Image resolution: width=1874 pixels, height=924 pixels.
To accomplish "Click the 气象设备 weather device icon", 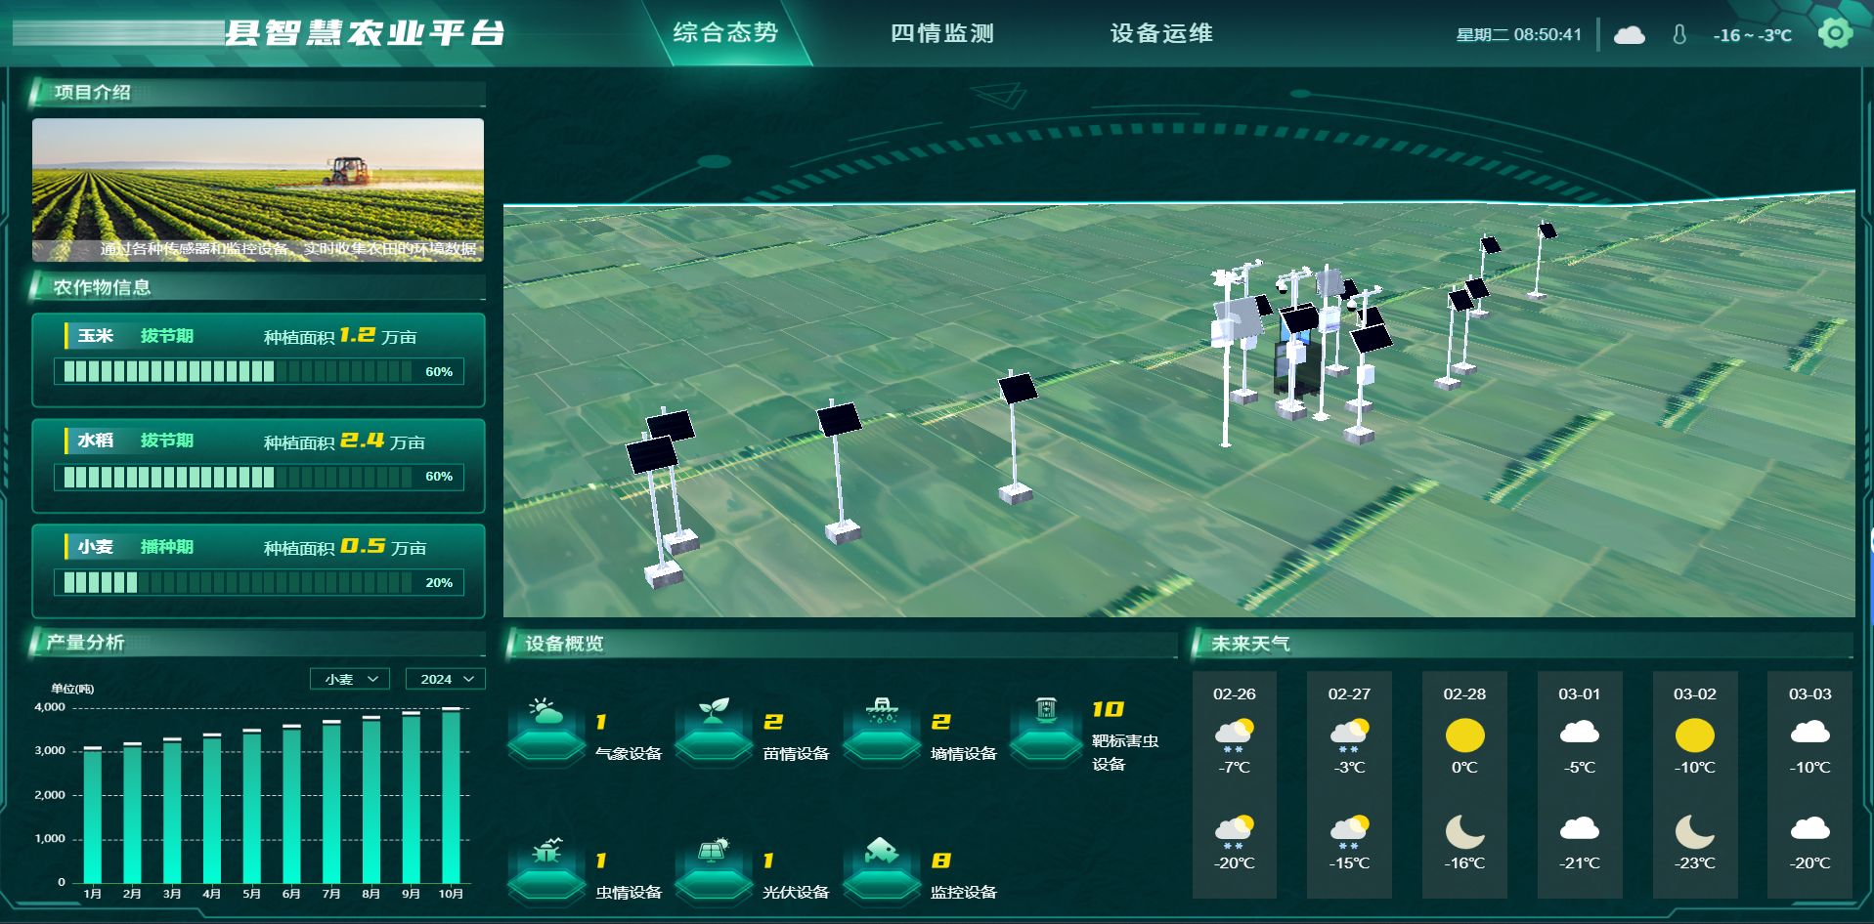I will [545, 725].
